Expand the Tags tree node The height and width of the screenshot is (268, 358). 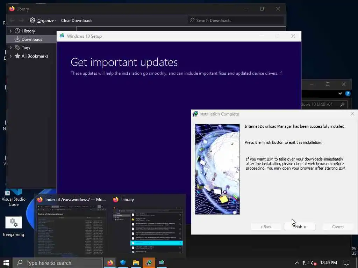[10, 48]
